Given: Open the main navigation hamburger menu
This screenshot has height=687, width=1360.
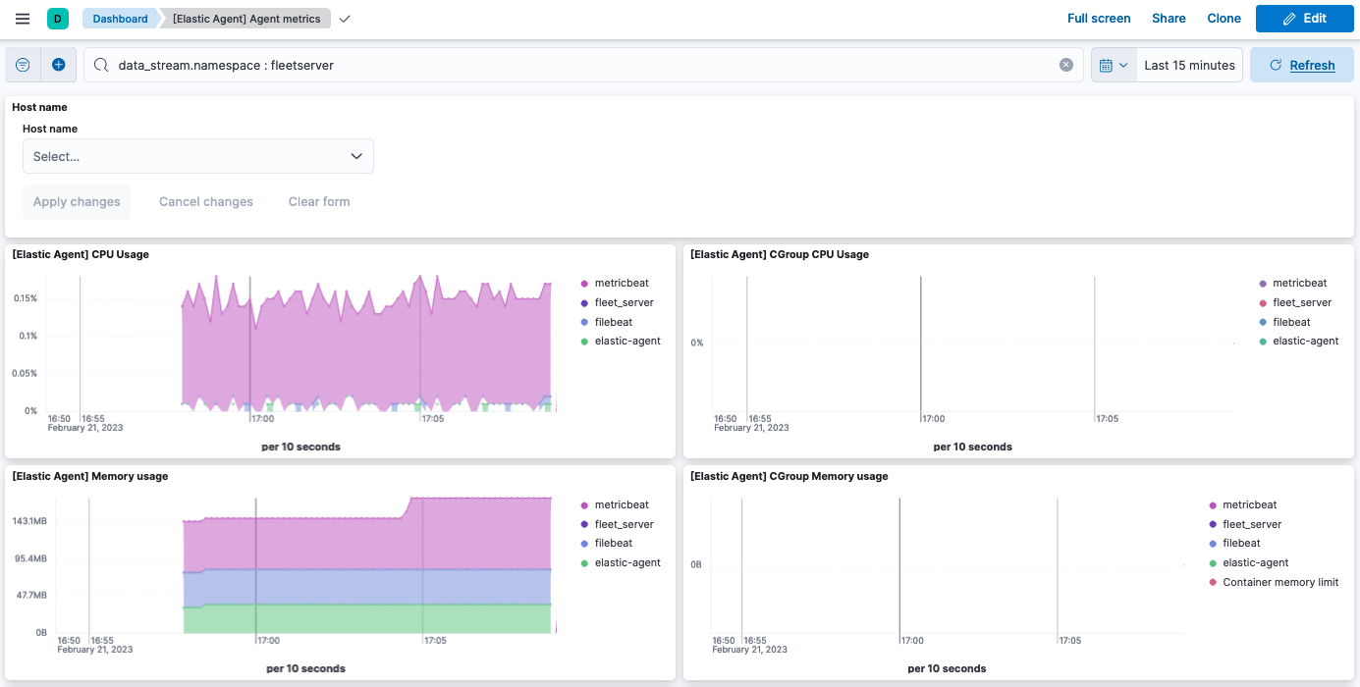Looking at the screenshot, I should [x=22, y=18].
